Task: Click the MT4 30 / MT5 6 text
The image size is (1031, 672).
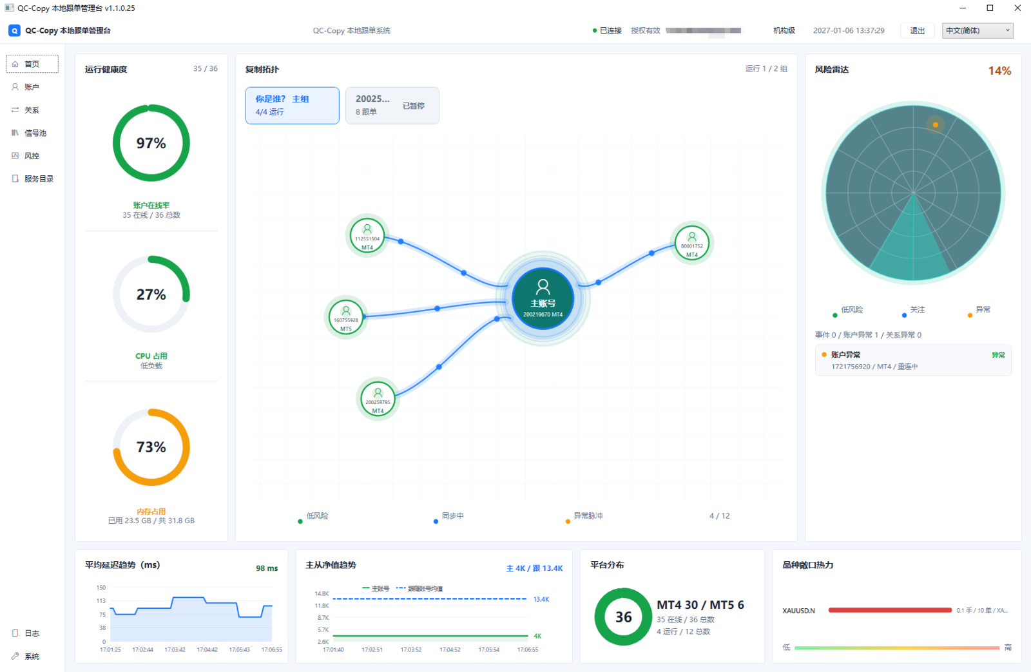Action: point(700,605)
